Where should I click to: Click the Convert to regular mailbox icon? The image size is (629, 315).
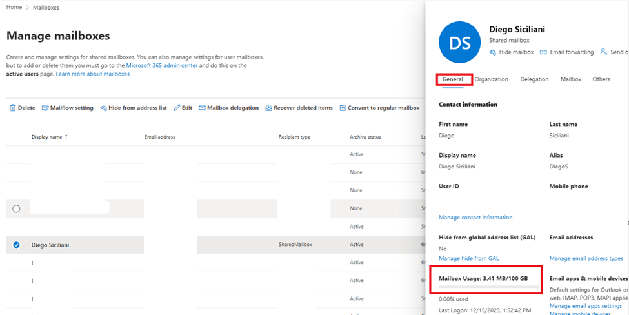pyautogui.click(x=343, y=108)
